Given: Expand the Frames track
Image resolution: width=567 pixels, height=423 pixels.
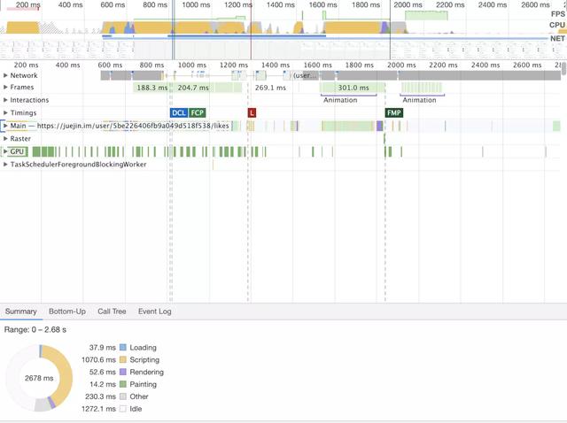Looking at the screenshot, I should [5, 88].
